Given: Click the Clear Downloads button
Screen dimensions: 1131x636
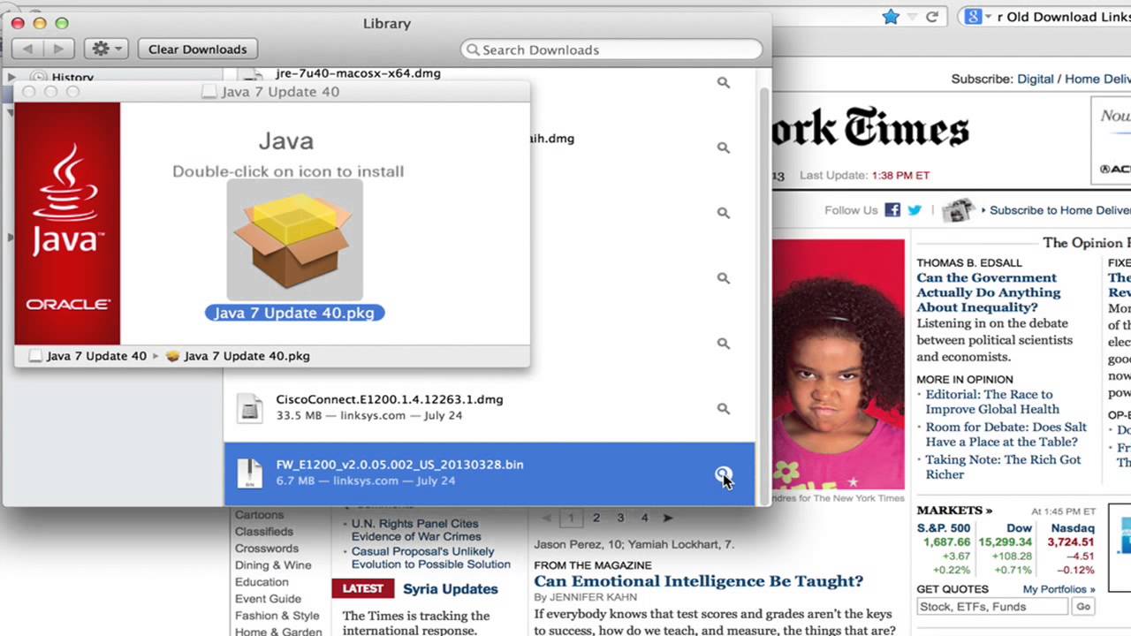Looking at the screenshot, I should click(198, 49).
